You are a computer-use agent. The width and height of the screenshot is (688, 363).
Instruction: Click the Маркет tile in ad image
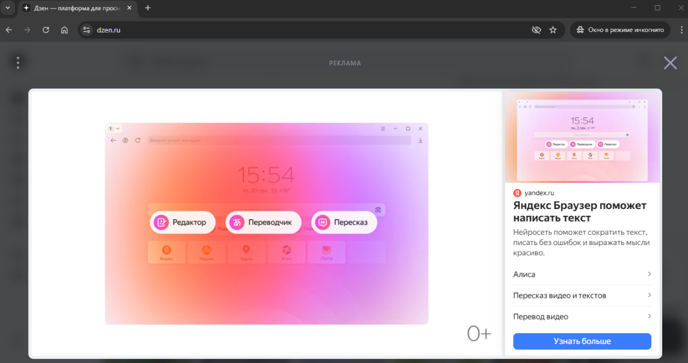206,252
